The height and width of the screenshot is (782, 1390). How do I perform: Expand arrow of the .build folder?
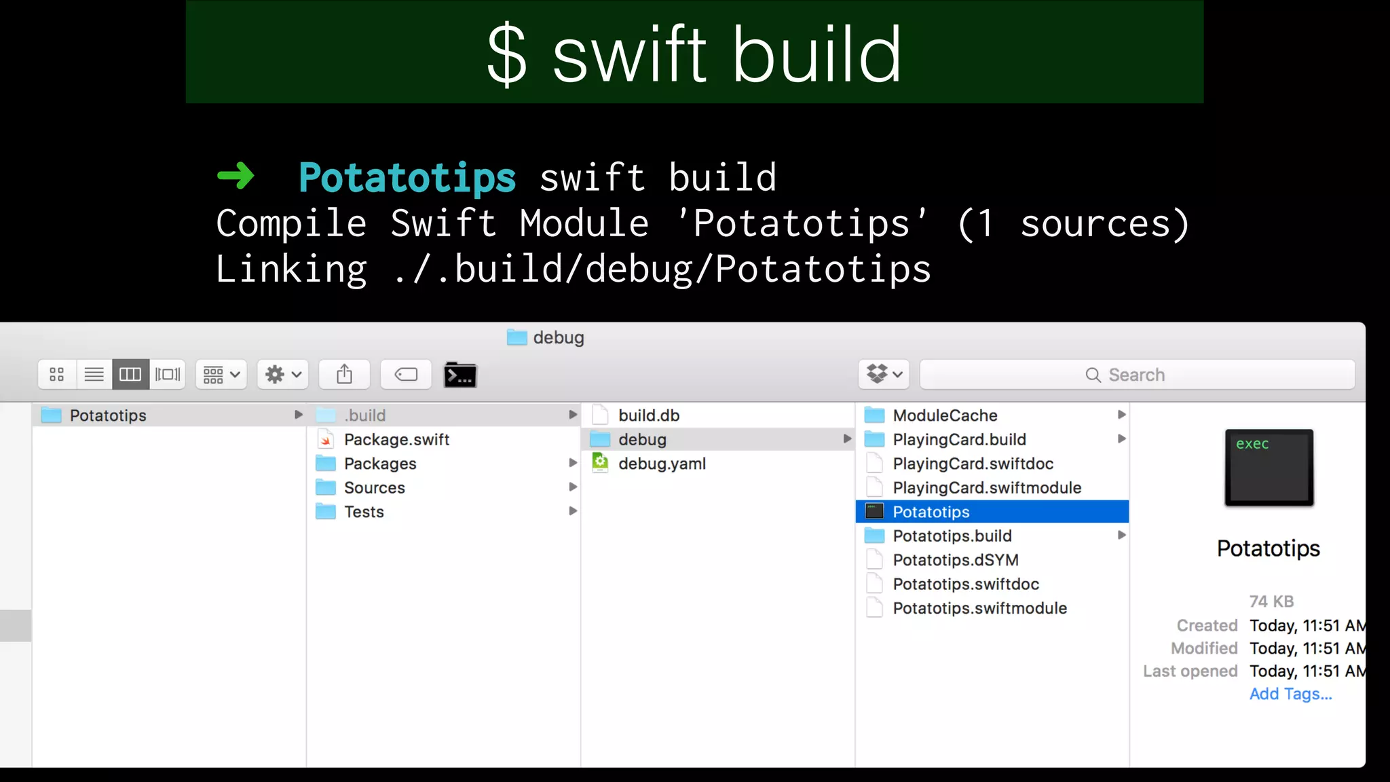pyautogui.click(x=573, y=415)
